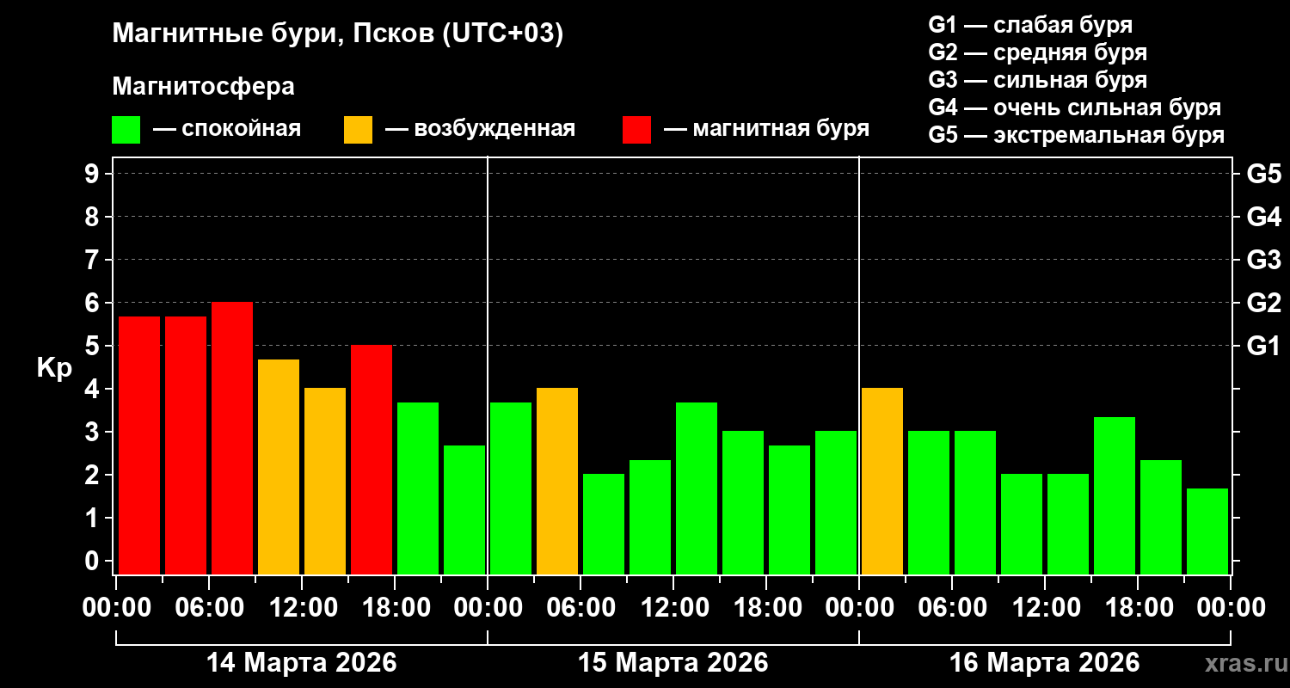Click the right-axis 'G5' storm level label
Screen dimensions: 1290x688
1263,174
